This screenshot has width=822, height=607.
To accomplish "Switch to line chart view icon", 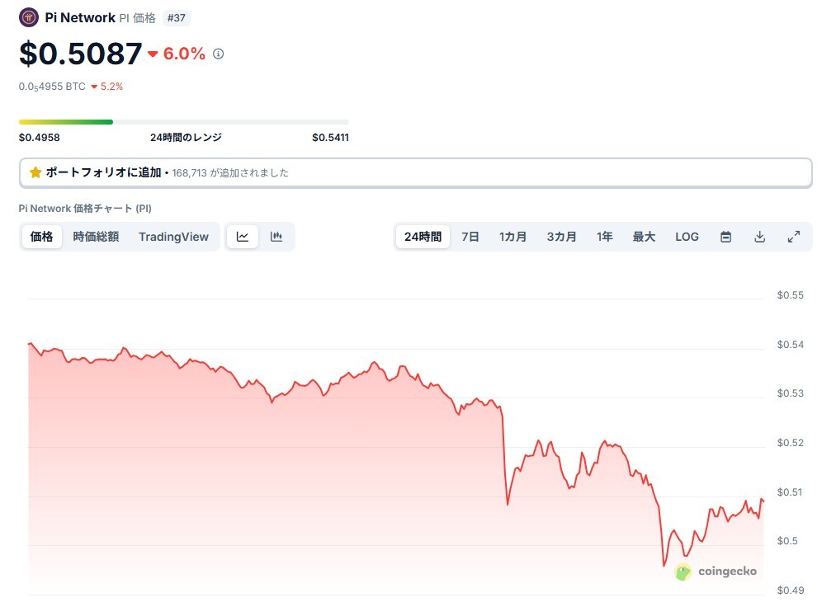I will (242, 237).
